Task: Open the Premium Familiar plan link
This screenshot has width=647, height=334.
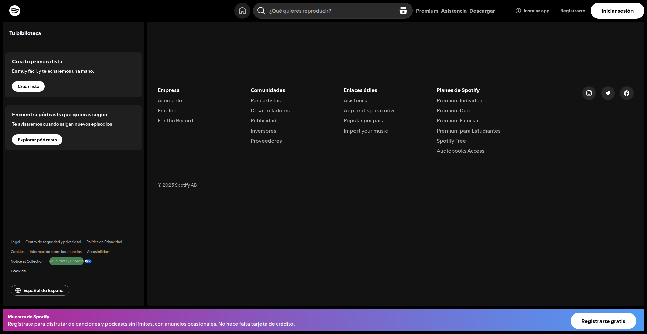Action: (457, 121)
